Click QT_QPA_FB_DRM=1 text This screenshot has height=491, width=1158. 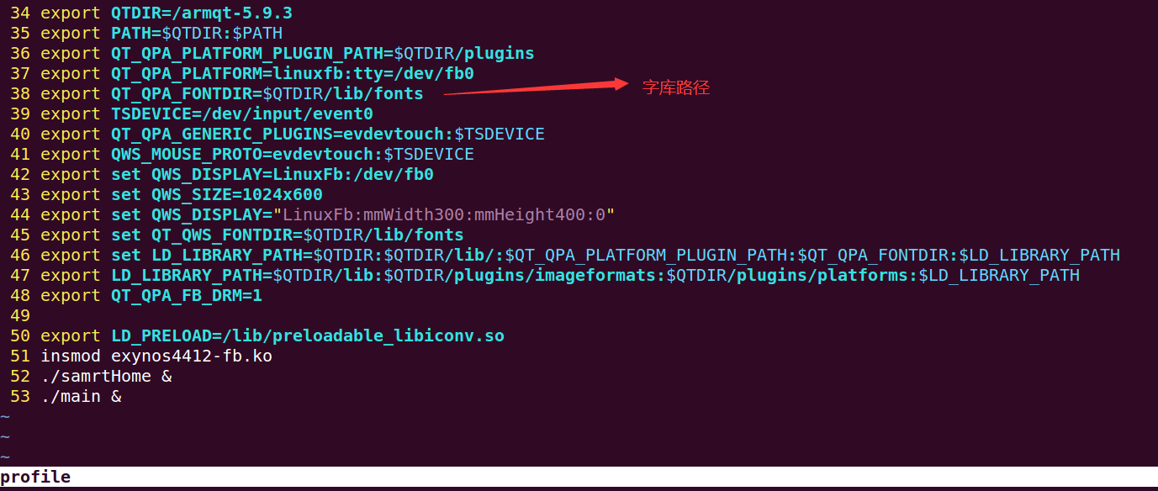tap(187, 296)
